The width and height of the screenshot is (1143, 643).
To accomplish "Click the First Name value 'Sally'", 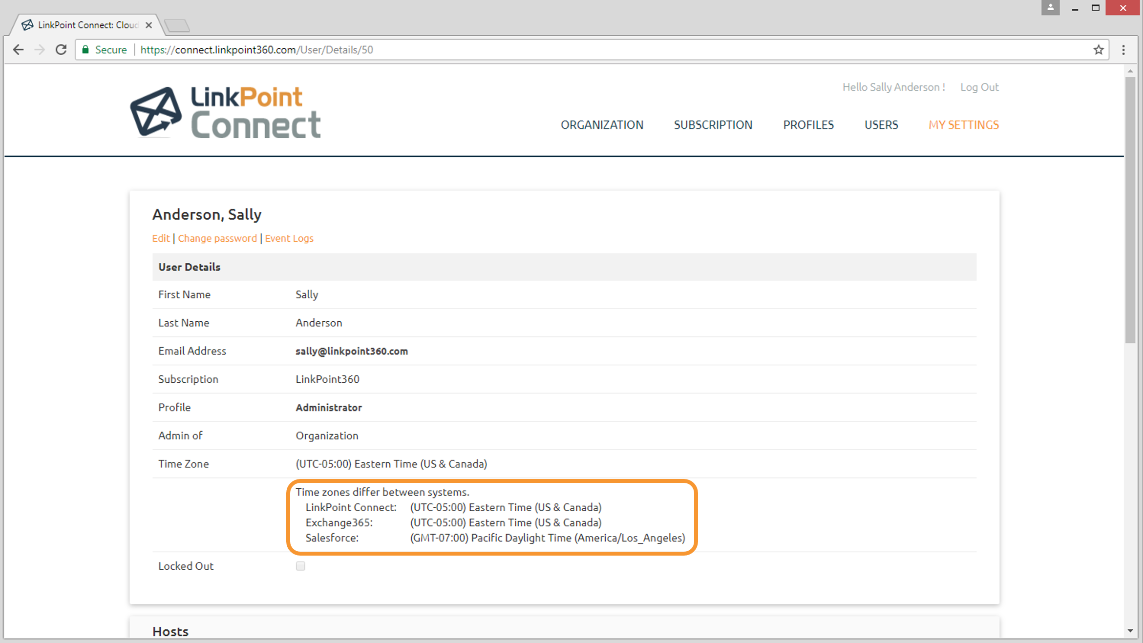I will 307,295.
